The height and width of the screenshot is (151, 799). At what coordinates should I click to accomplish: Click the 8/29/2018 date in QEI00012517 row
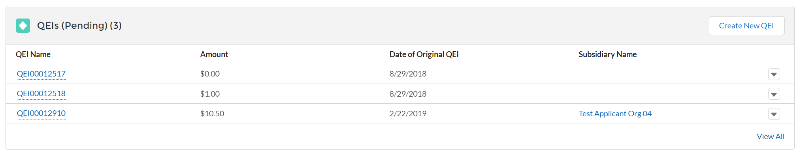(x=408, y=74)
